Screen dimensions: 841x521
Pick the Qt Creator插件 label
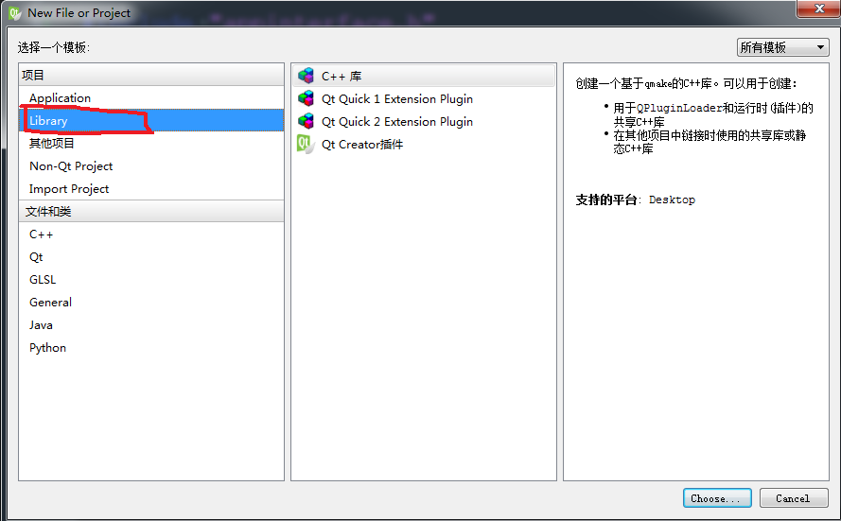(x=362, y=144)
